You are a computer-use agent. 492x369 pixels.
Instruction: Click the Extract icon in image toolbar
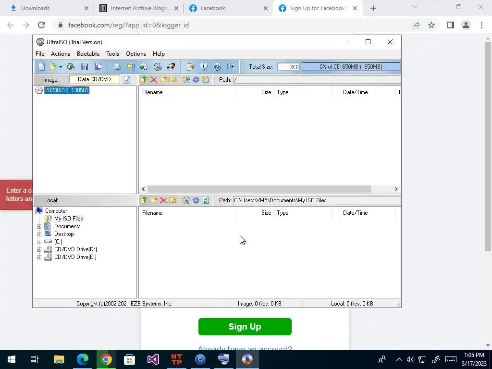click(186, 80)
